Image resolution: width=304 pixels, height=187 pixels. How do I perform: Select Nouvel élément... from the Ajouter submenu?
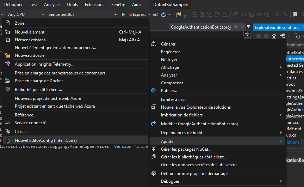point(31,32)
